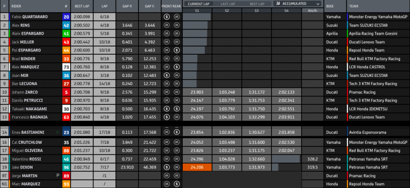This screenshot has height=188, width=410.
Task: Click Valentino Rossi's number 46 color badge
Action: click(66, 159)
